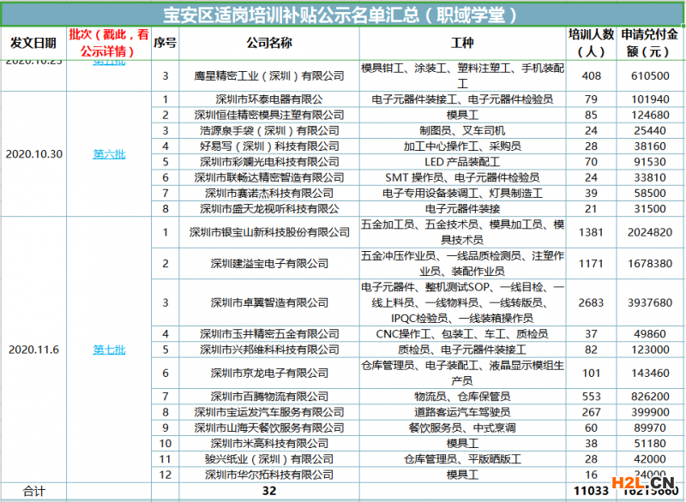
Task: Click company cell 深圳市米高科技有限公司
Action: 269,444
